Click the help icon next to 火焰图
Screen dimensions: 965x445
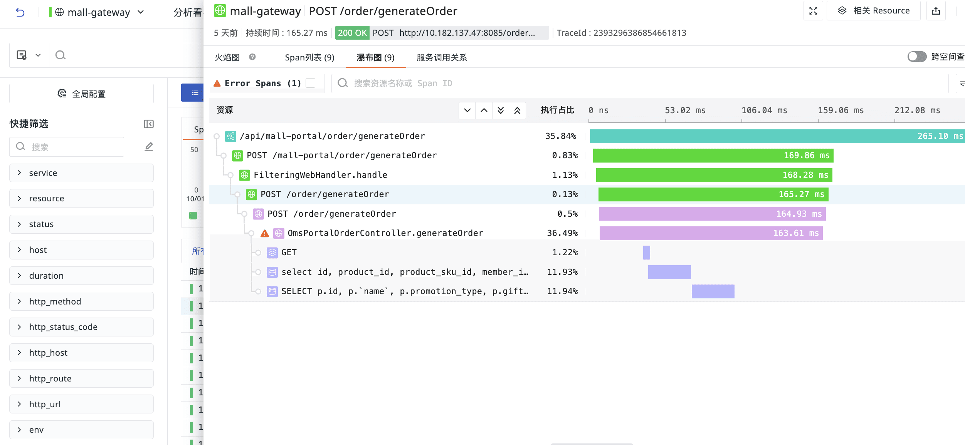[x=252, y=57]
